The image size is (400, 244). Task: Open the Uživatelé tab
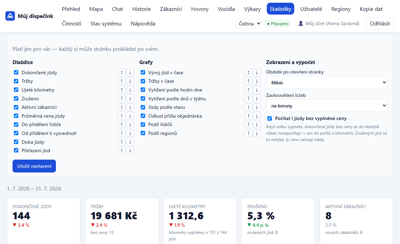pyautogui.click(x=311, y=9)
